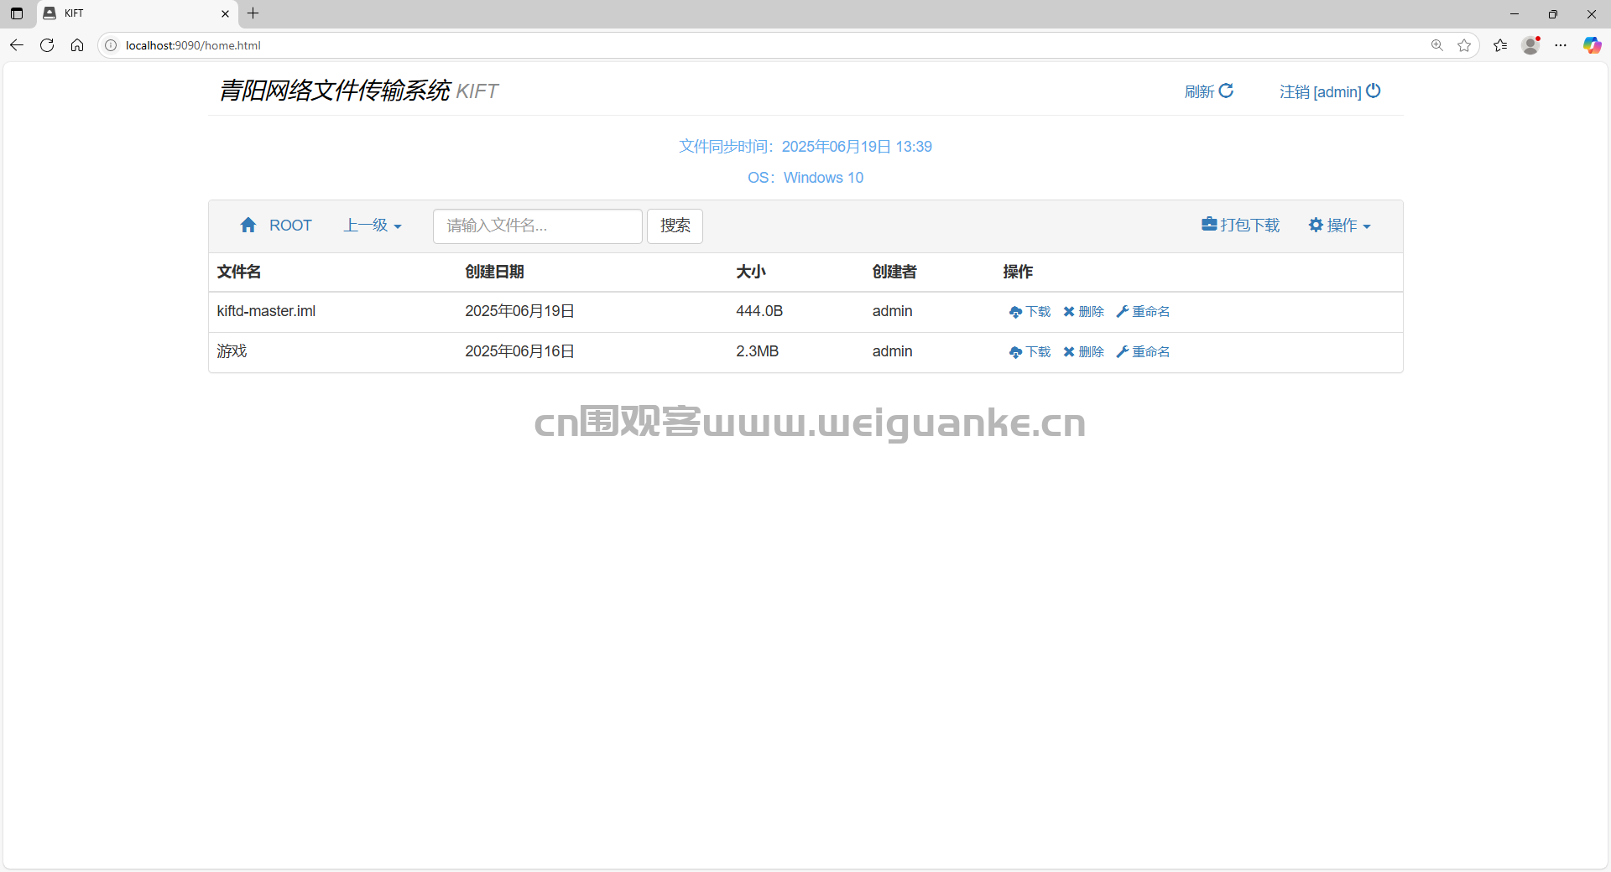Viewport: 1611px width, 872px height.
Task: Click the OS: Windows 10 text
Action: (805, 178)
